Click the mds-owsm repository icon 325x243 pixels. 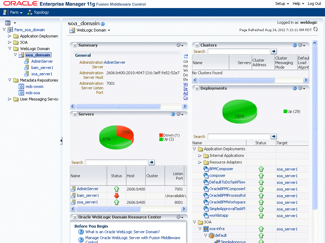(21, 86)
